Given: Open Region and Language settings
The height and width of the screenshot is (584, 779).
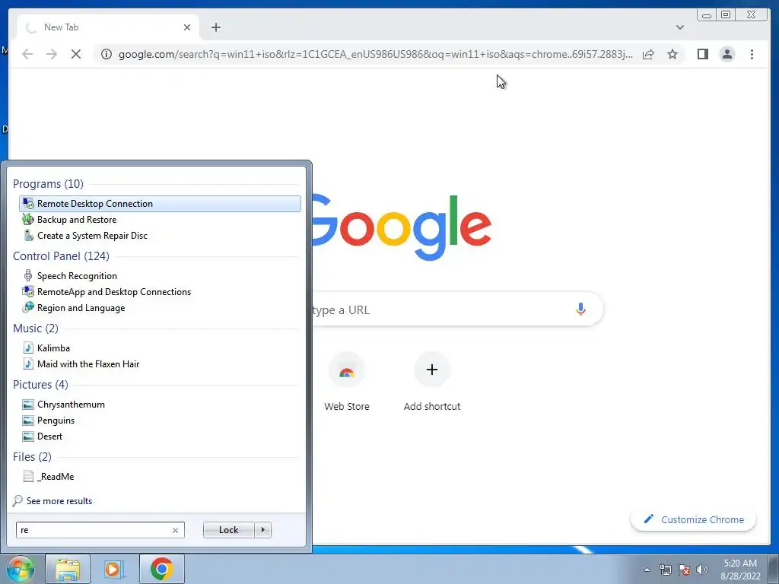Looking at the screenshot, I should pyautogui.click(x=160, y=308).
